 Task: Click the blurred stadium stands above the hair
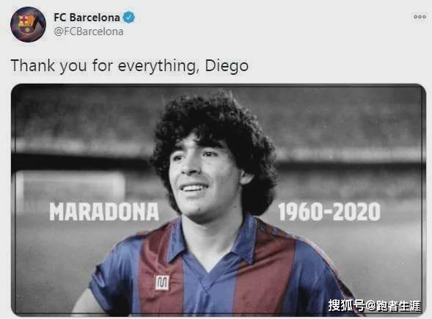[x=218, y=95]
